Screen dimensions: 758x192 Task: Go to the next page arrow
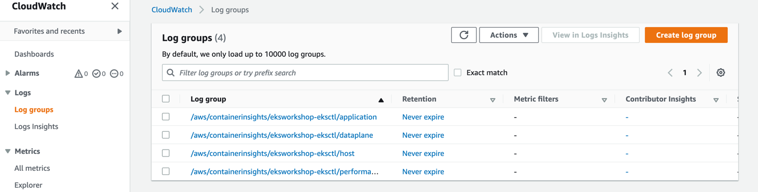point(699,73)
